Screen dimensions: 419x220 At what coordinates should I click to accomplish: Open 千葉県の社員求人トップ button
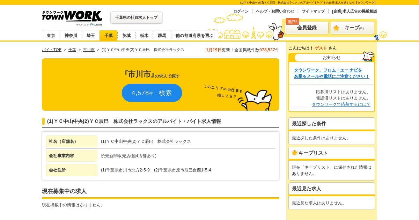(x=136, y=17)
